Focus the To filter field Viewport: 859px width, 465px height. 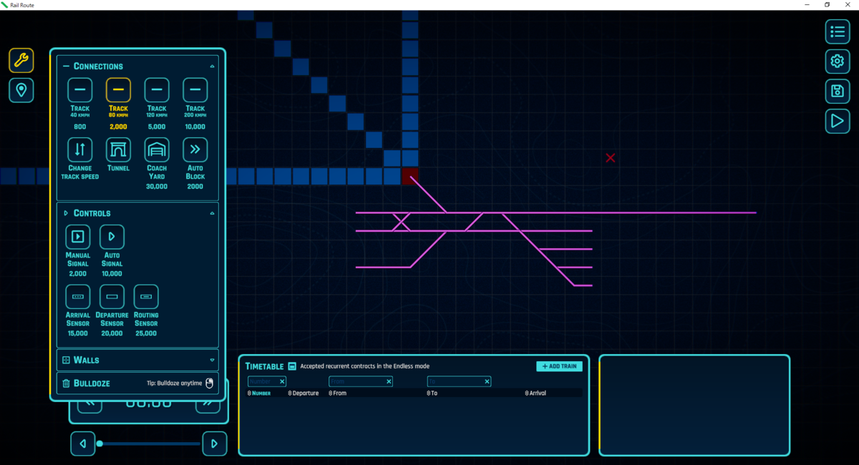pyautogui.click(x=459, y=381)
